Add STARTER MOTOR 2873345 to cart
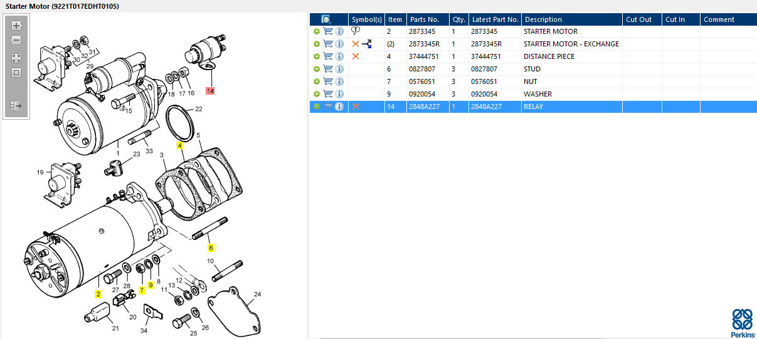Screen dimensions: 757x339 click(x=328, y=31)
